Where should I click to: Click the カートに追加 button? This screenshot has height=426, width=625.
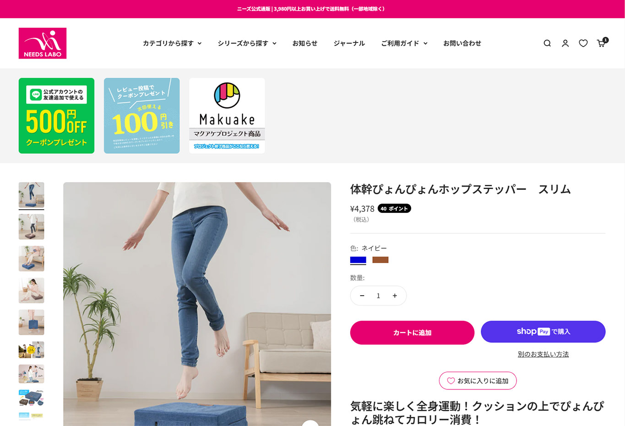[x=412, y=333]
